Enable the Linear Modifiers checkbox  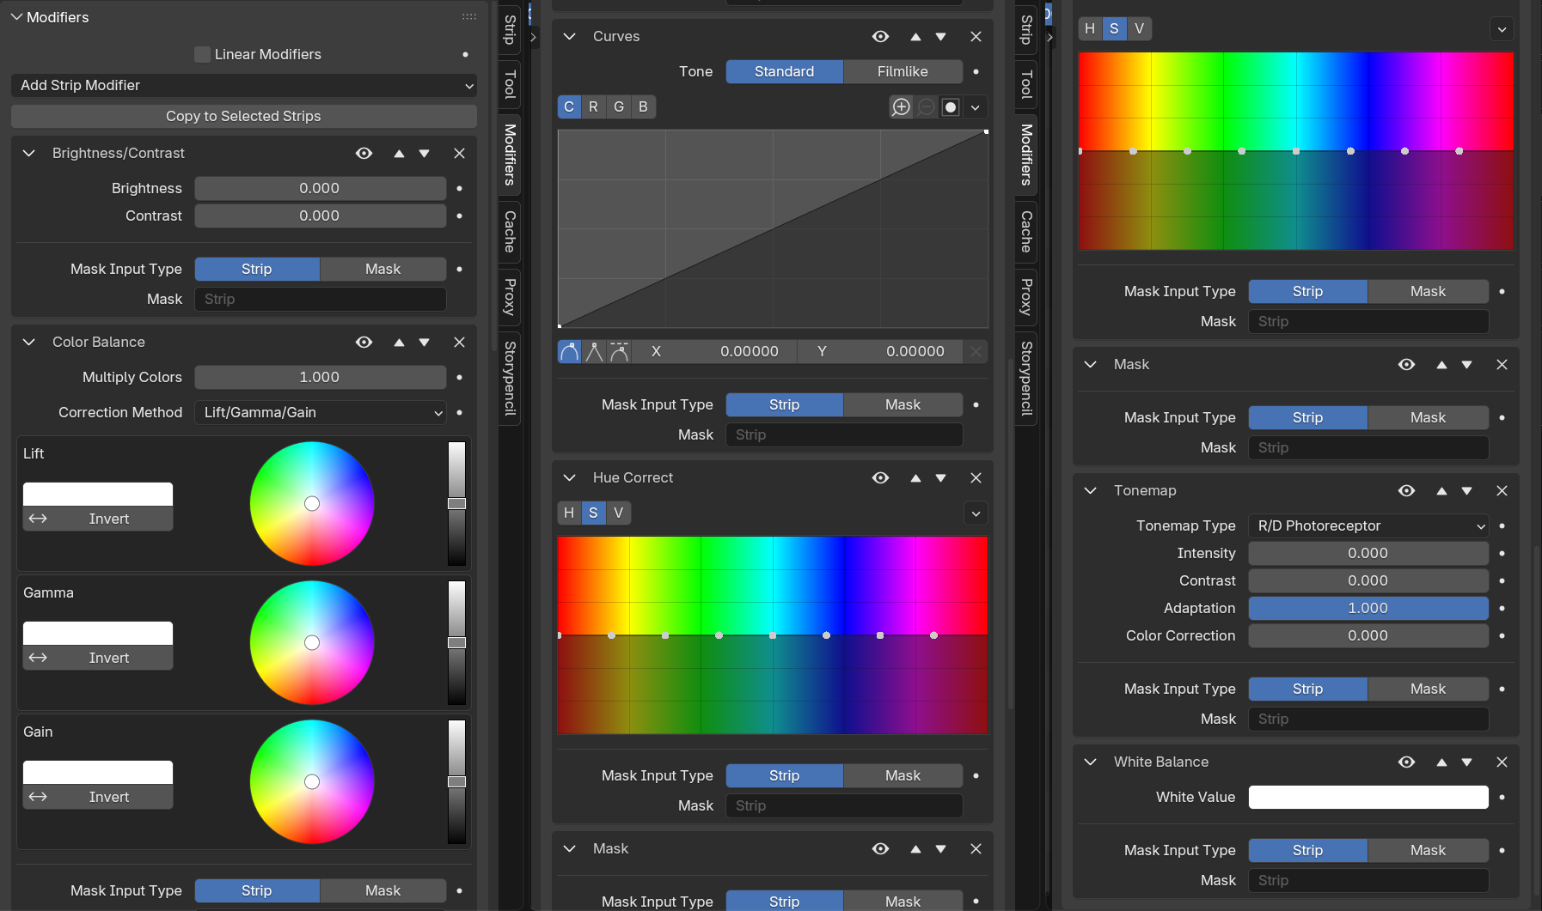tap(203, 54)
